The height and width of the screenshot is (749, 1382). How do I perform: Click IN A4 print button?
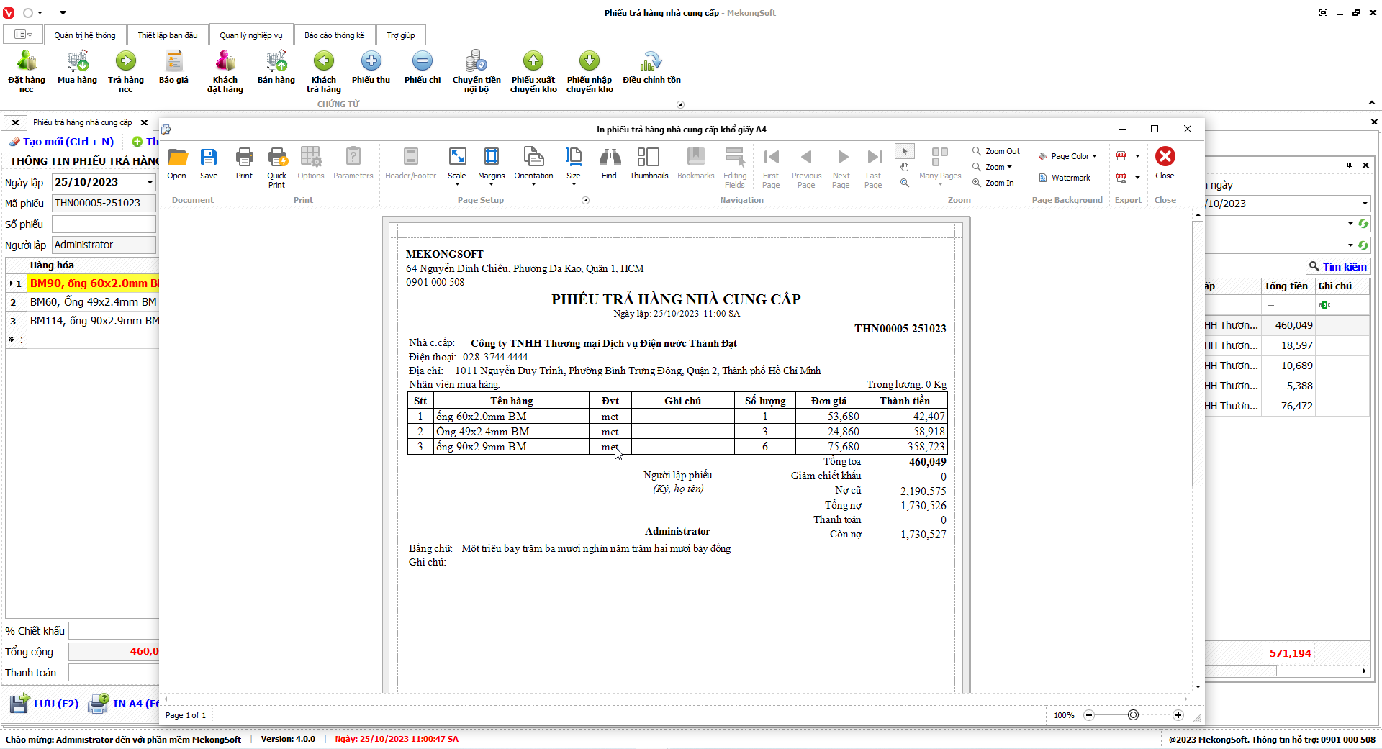click(124, 704)
